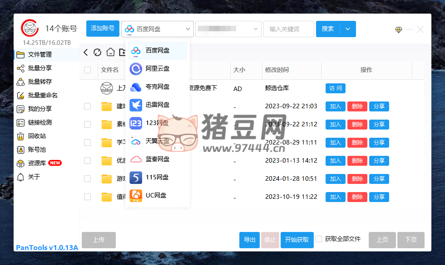This screenshot has height=265, width=445.
Task: Click the 开始获取 button
Action: pyautogui.click(x=297, y=240)
